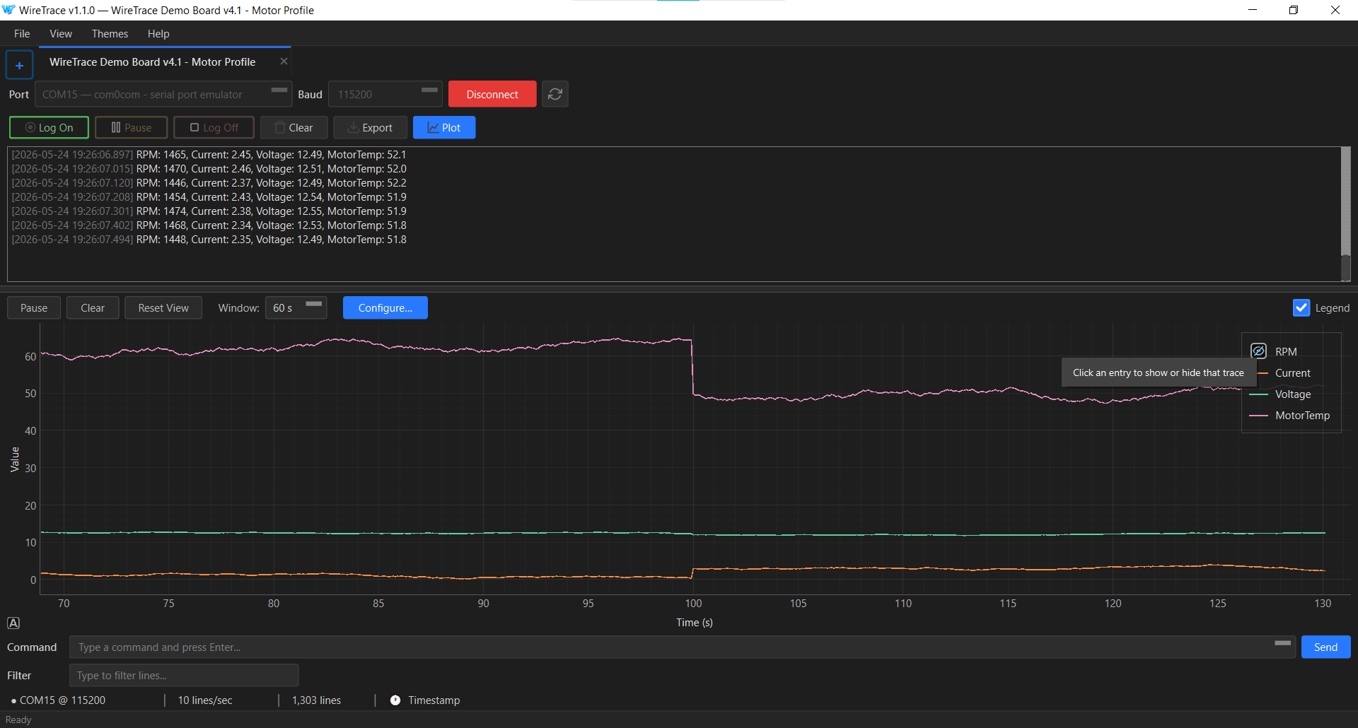The height and width of the screenshot is (728, 1358).
Task: Clear the plot data
Action: (x=93, y=308)
